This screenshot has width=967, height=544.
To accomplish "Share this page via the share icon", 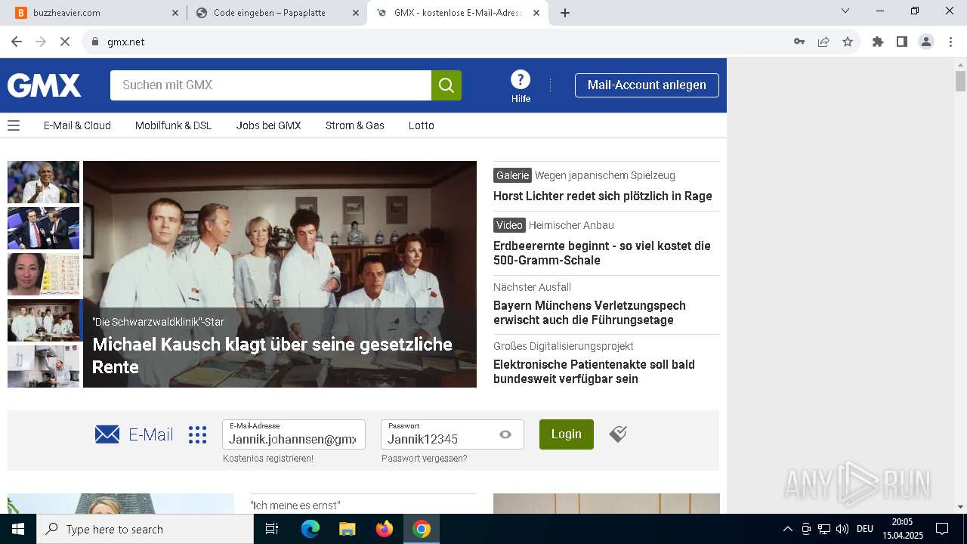I will coord(823,42).
